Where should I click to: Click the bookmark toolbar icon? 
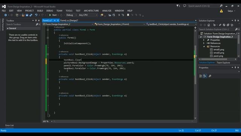pos(128,15)
